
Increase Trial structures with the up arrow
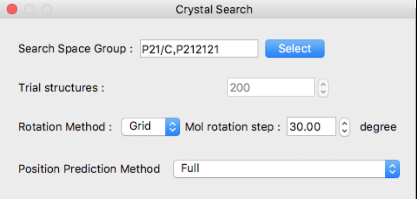point(323,83)
